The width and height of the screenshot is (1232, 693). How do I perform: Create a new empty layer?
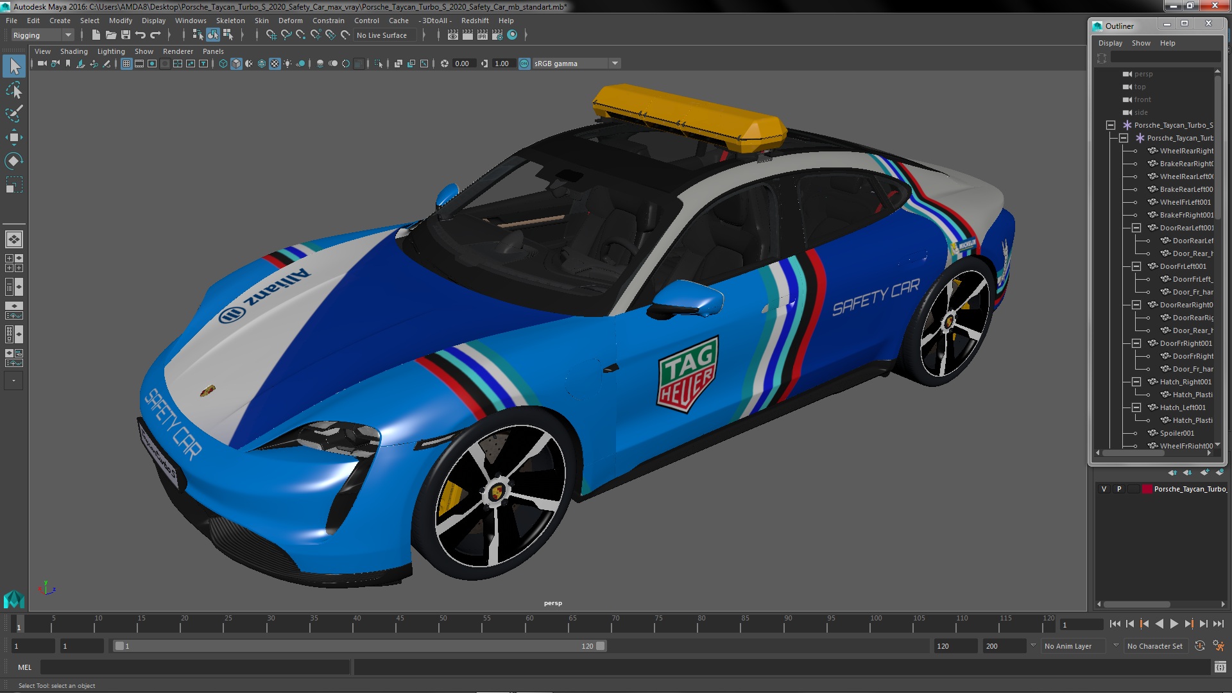[x=1204, y=472]
